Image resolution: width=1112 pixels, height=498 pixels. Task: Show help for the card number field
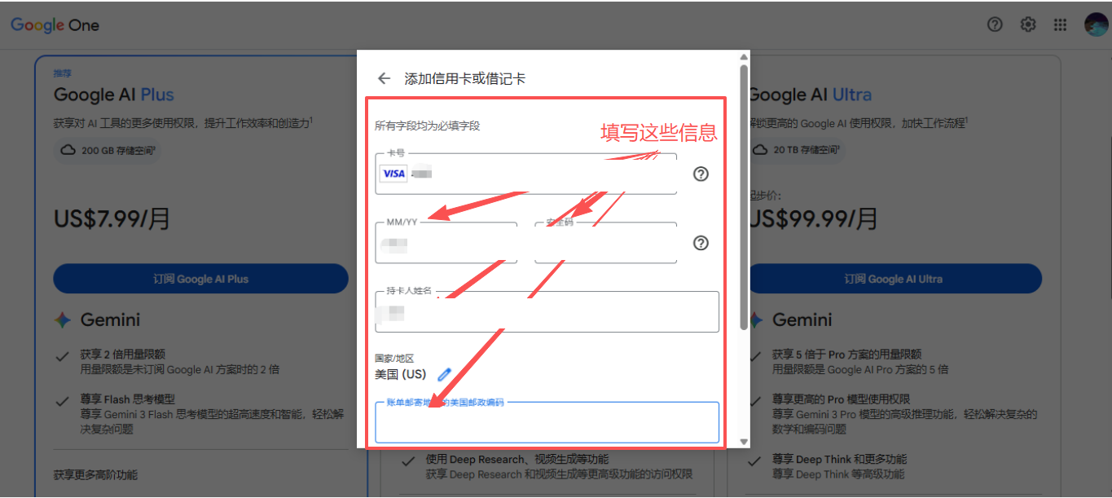pos(701,174)
